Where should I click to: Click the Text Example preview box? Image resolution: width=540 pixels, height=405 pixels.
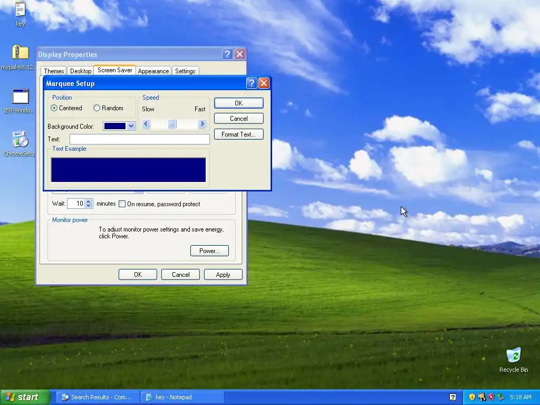[x=129, y=170]
